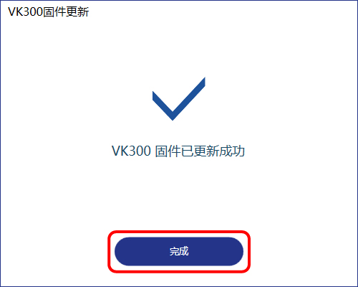Click the VK300 text in the window title
This screenshot has height=287, width=358.
(x=25, y=11)
